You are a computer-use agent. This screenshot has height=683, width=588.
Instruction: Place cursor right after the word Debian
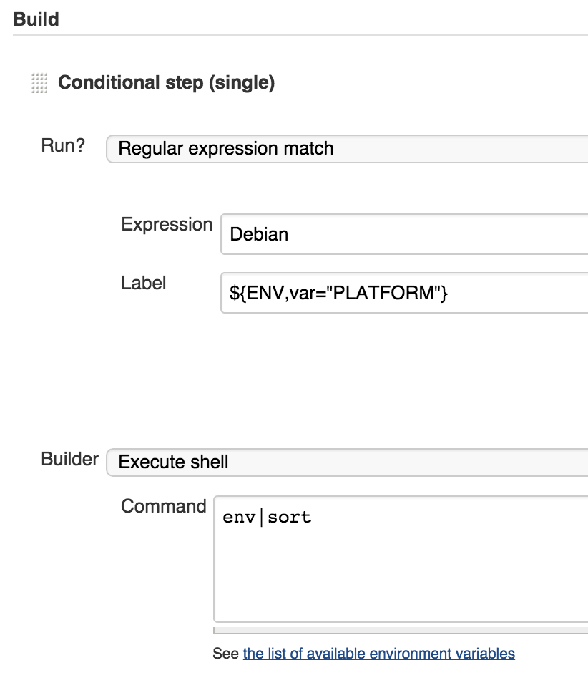(x=290, y=234)
